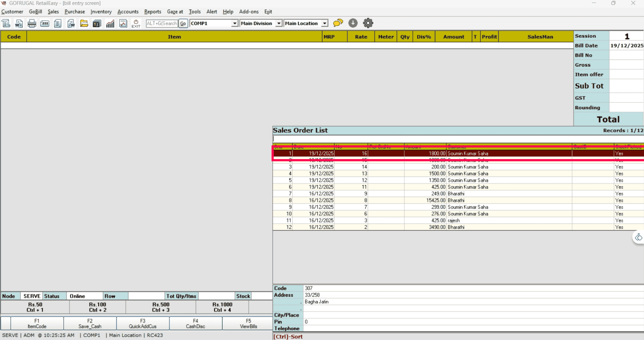The image size is (644, 340).
Task: Click the Rs.50 Ctrl + 1 button
Action: pos(35,307)
